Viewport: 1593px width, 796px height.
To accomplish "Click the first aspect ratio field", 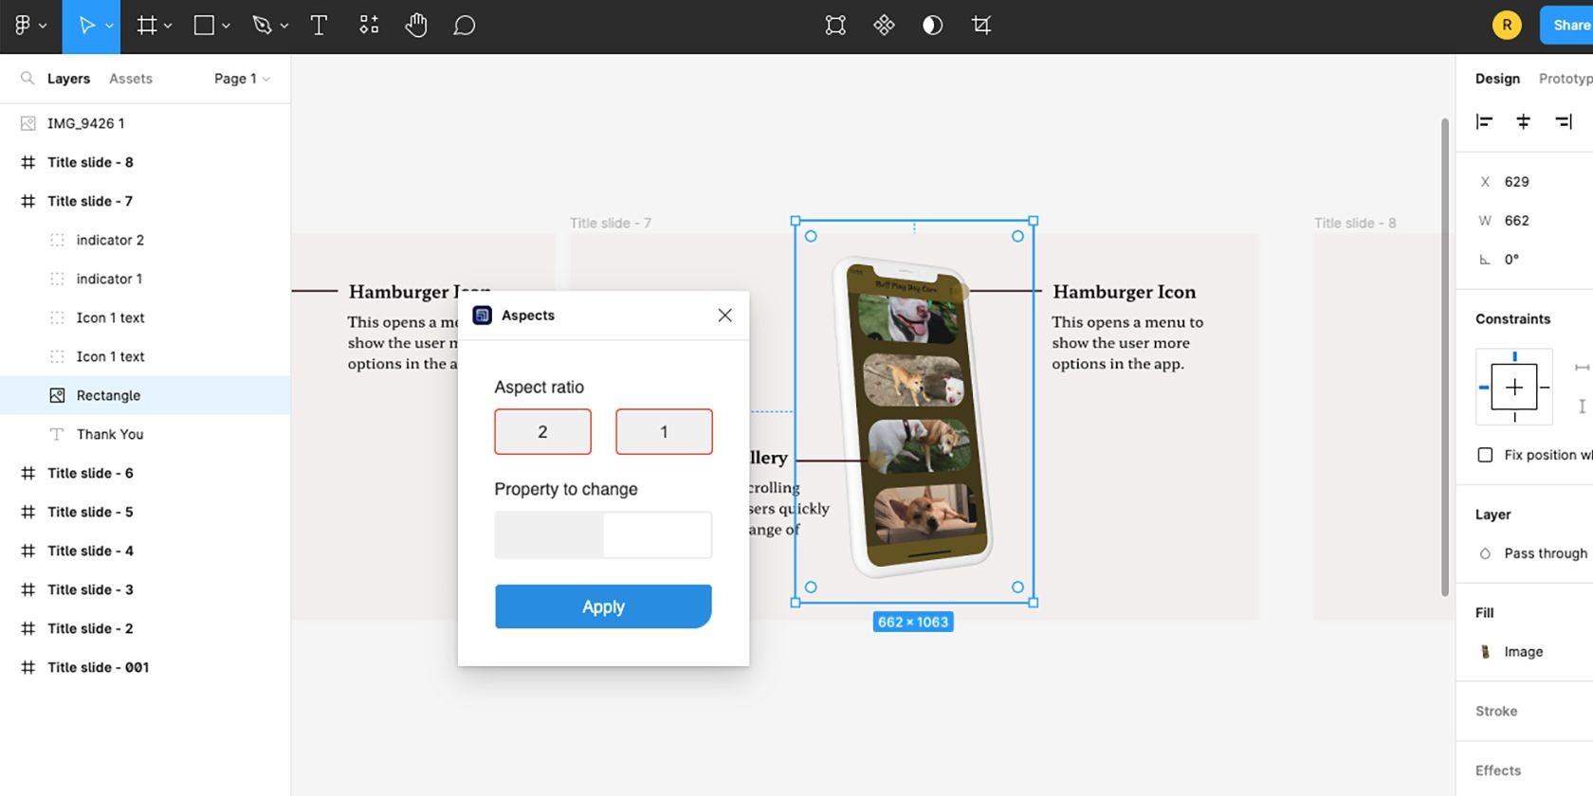I will (x=542, y=432).
